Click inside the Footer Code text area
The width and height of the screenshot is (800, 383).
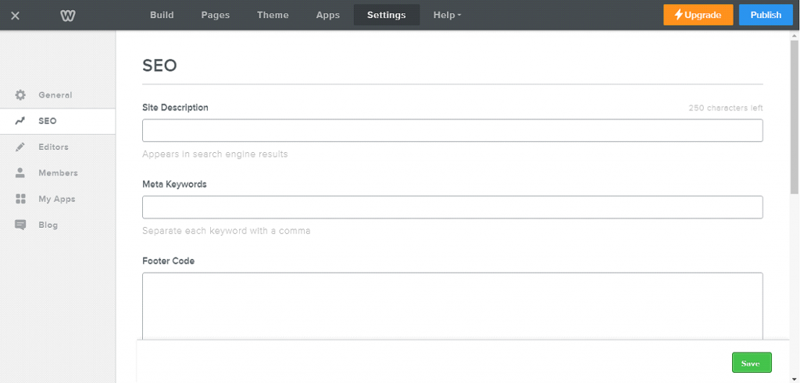pyautogui.click(x=452, y=306)
